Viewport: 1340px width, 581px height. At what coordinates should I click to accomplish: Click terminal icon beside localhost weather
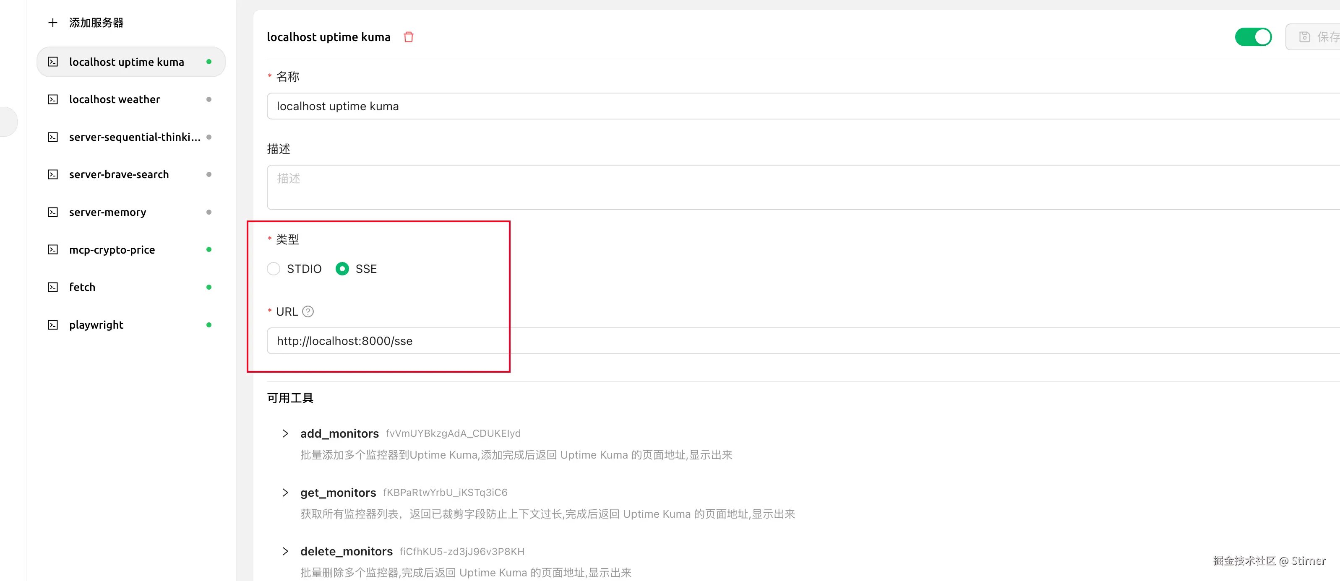(x=52, y=99)
